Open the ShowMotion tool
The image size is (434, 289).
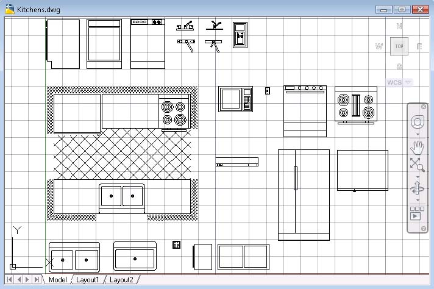[x=417, y=213]
